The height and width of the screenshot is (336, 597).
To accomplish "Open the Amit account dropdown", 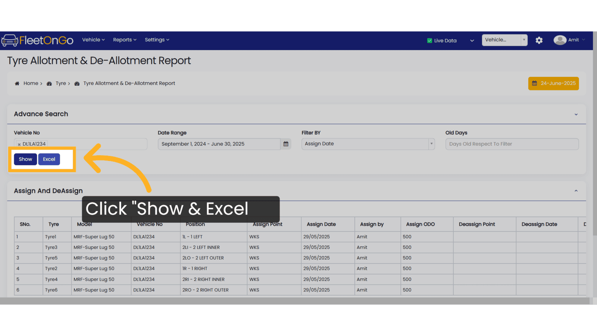I will click(576, 40).
